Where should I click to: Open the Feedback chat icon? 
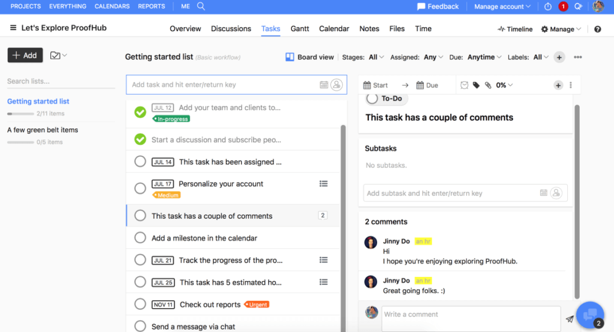point(421,6)
